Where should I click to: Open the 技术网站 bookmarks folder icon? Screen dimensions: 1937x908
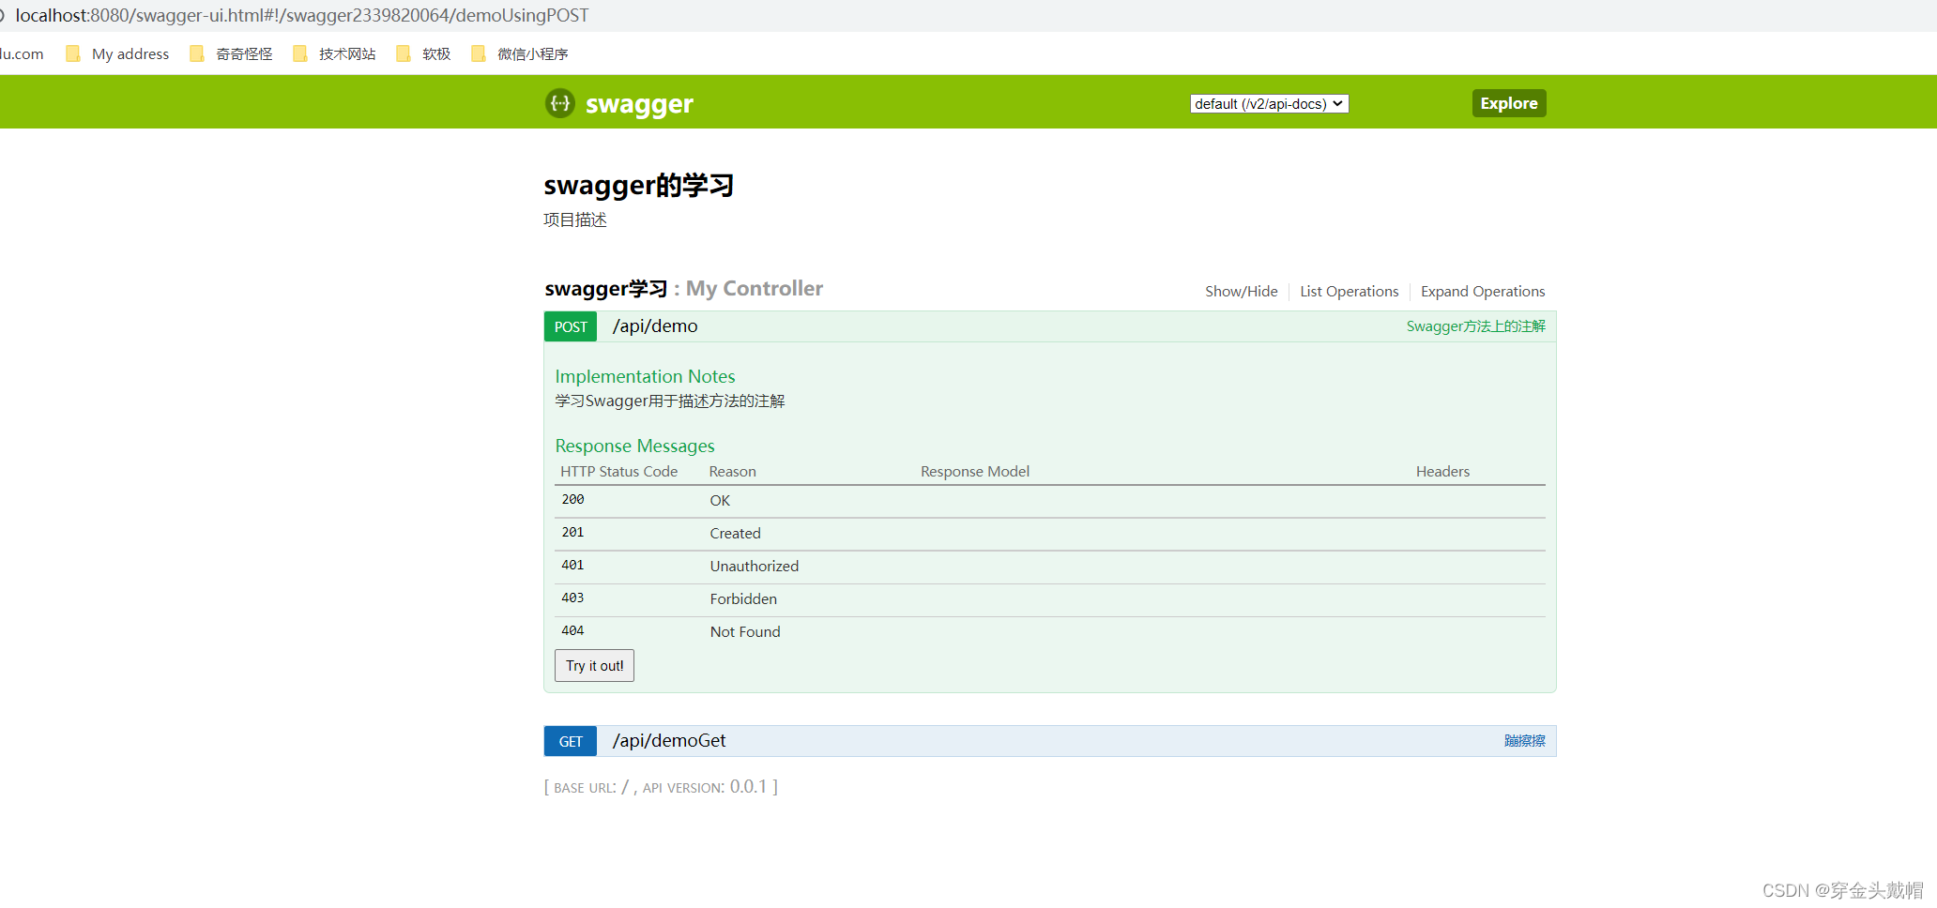(300, 53)
